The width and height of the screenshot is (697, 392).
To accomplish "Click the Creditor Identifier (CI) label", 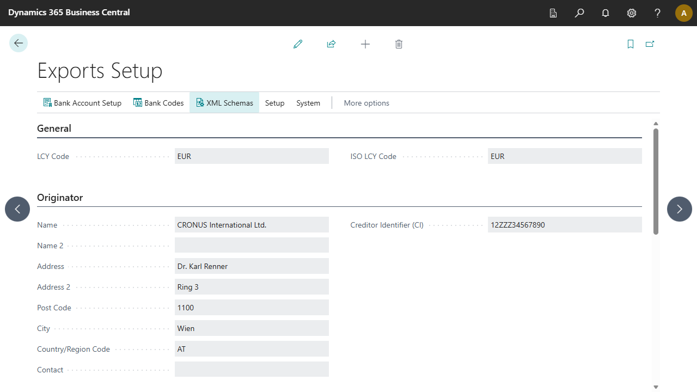I will [387, 225].
